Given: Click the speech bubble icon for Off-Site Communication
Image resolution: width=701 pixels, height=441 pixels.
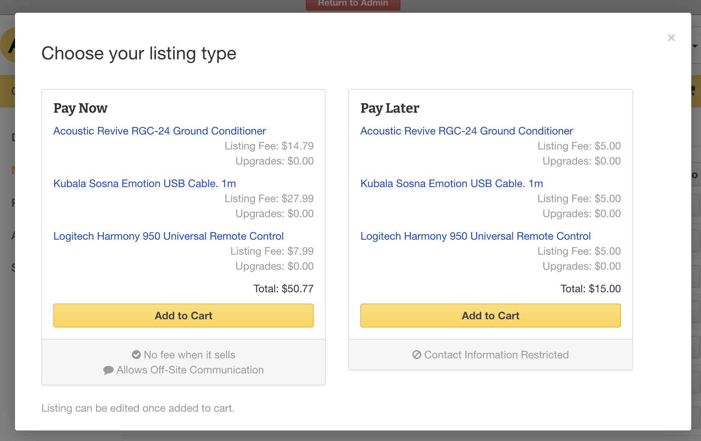Looking at the screenshot, I should tap(108, 370).
